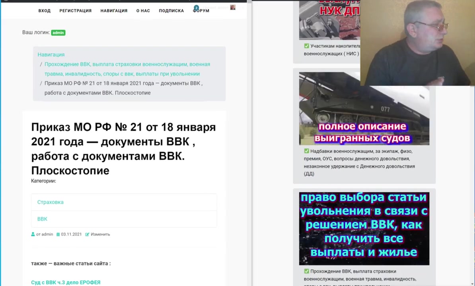Screen dimensions: 475x286
Task: Click the author user icon near 'от admin'
Action: [x=33, y=234]
